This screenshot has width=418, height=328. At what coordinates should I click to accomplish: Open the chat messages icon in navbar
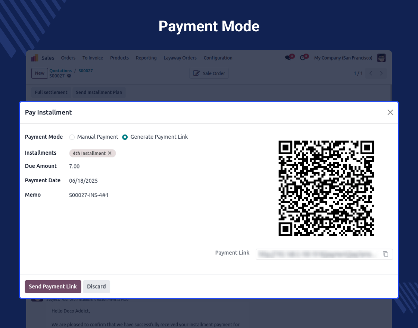coord(288,58)
